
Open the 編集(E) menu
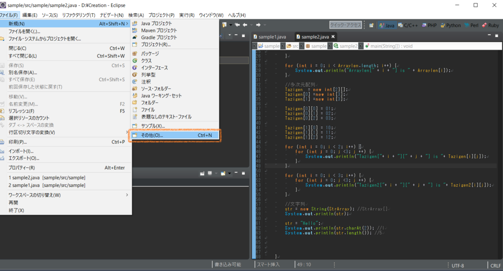[x=30, y=15]
